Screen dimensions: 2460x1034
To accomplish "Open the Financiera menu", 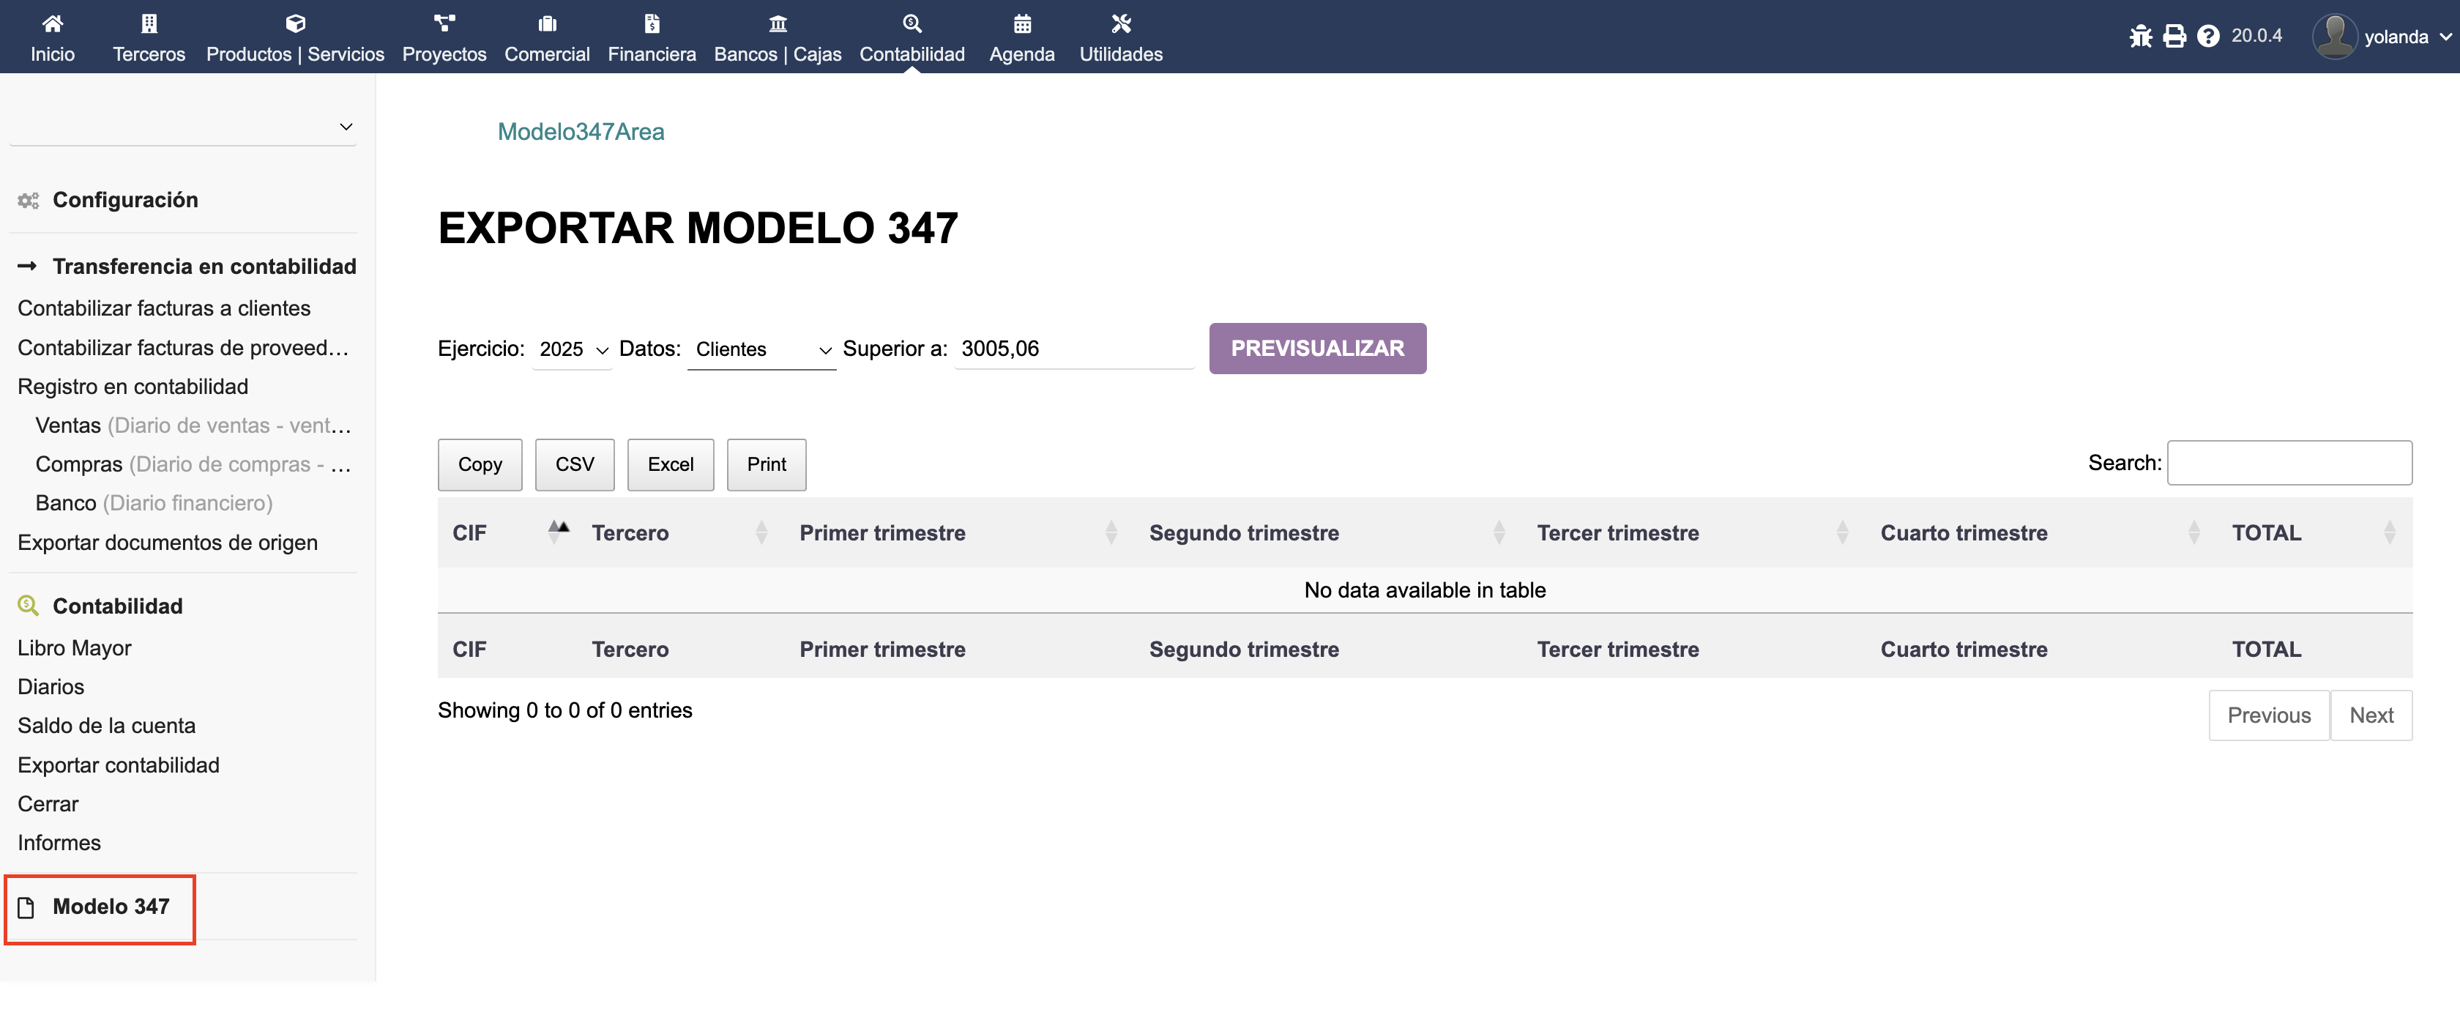I will [652, 38].
